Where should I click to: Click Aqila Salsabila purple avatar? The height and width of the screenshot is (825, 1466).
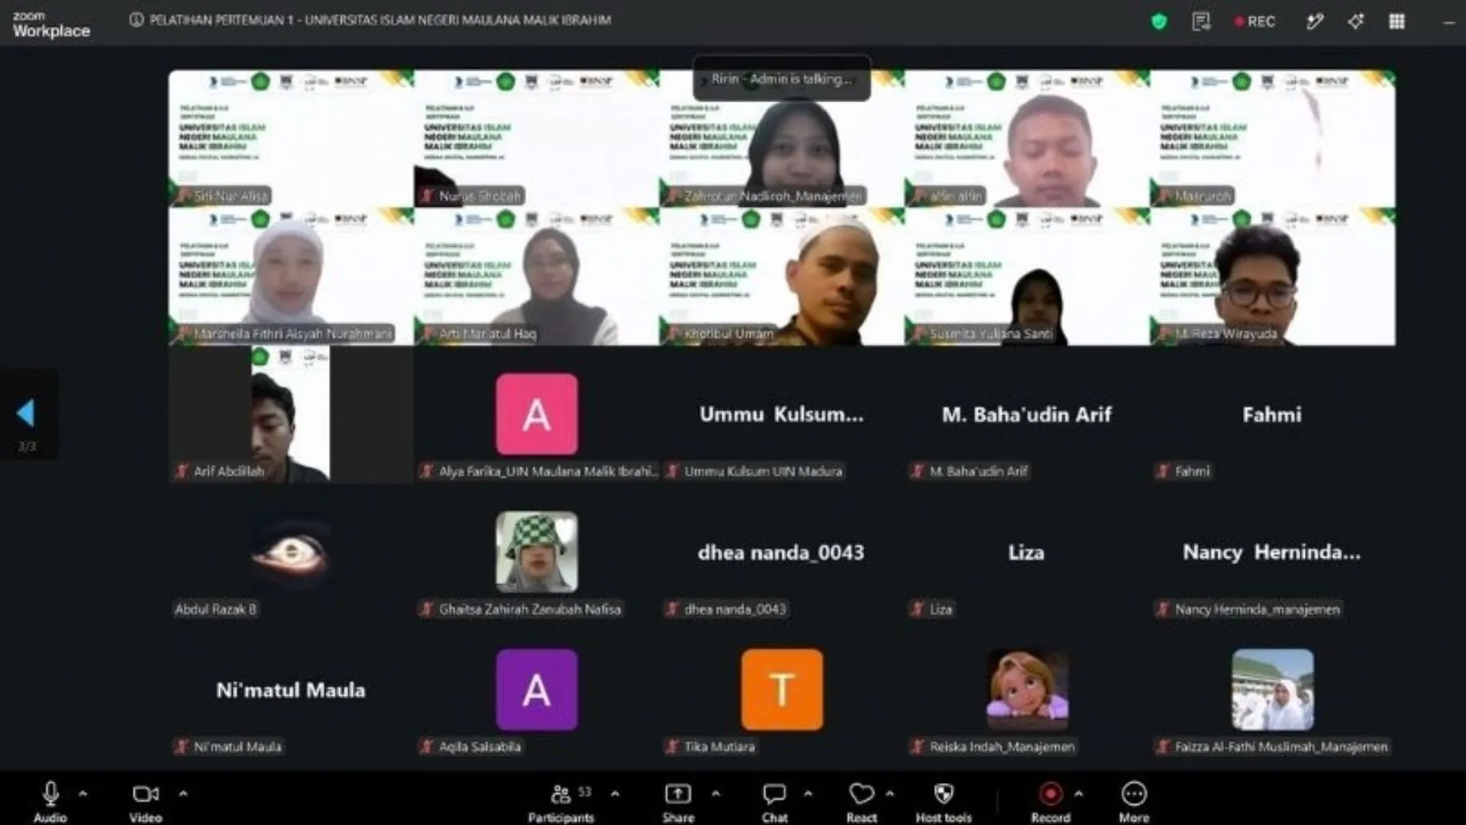coord(537,690)
